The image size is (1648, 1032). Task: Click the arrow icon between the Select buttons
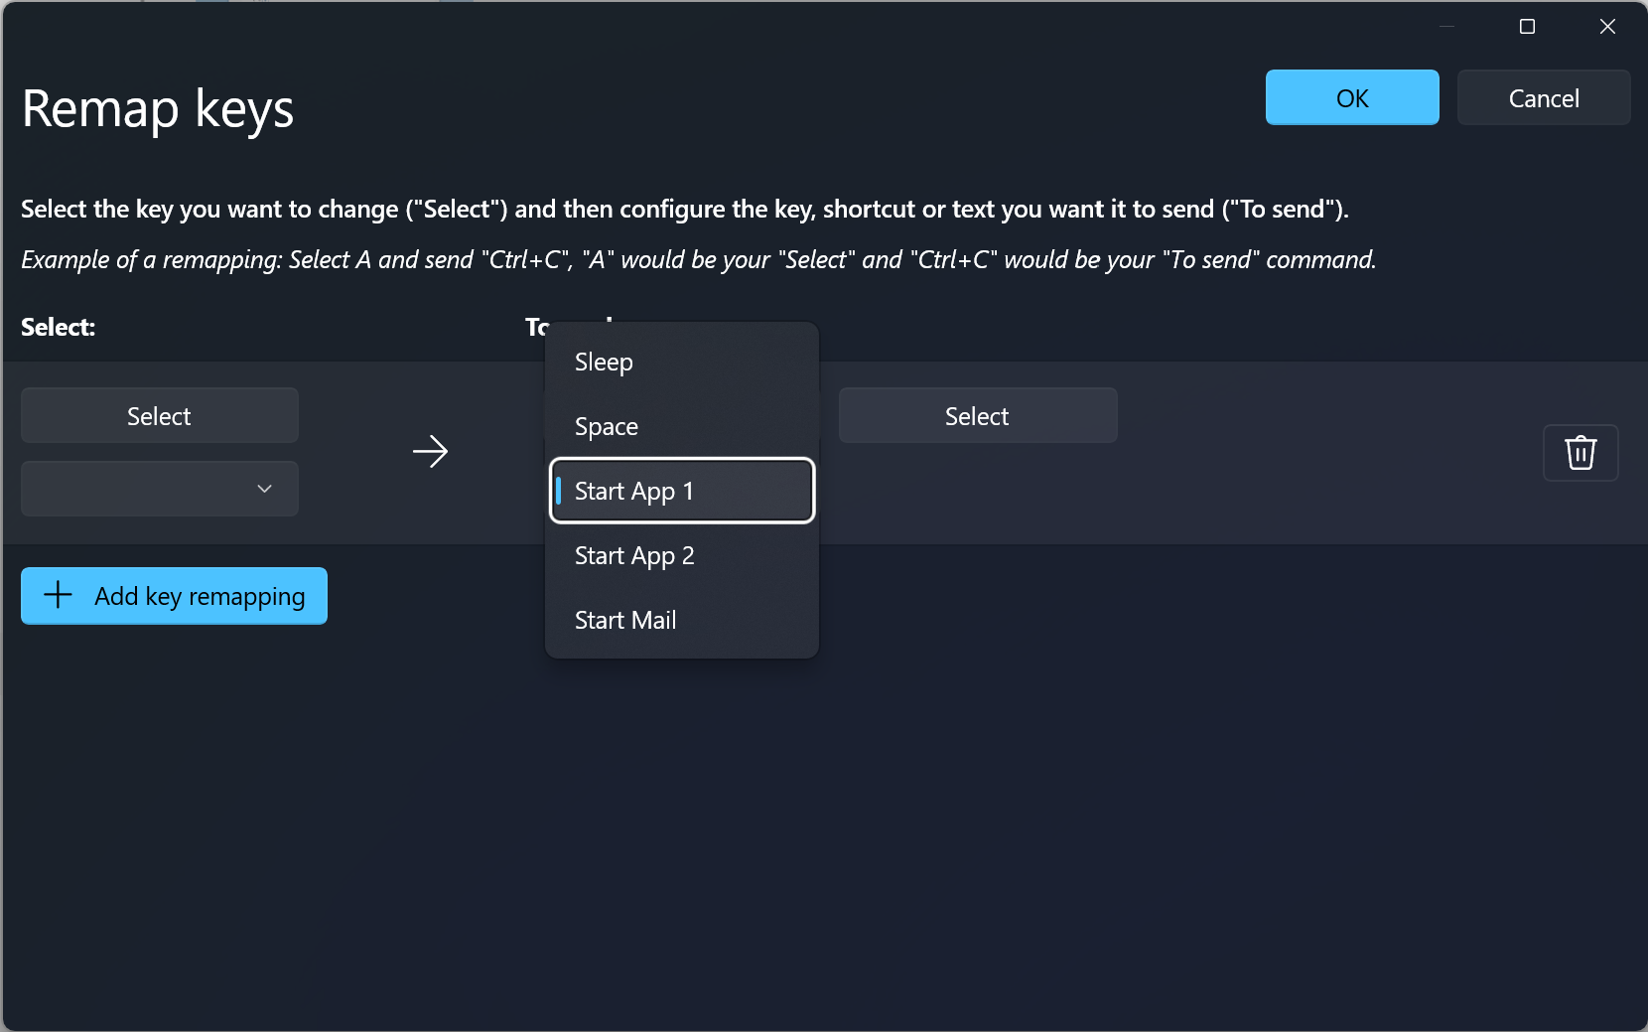pyautogui.click(x=430, y=452)
